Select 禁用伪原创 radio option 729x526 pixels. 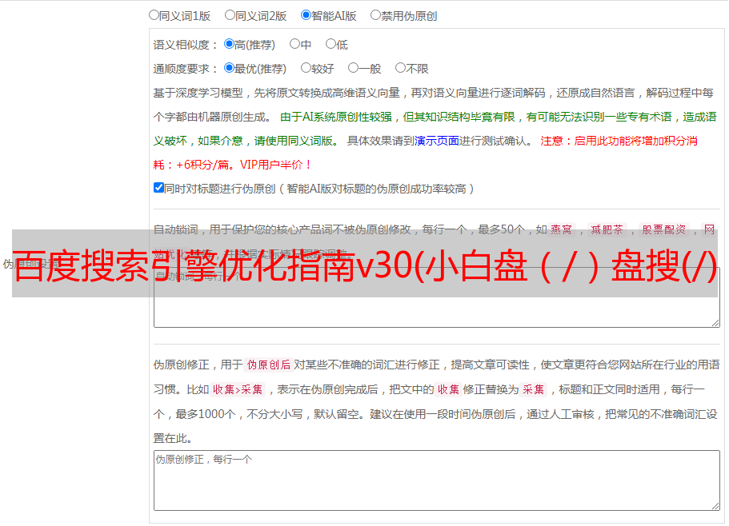point(375,15)
